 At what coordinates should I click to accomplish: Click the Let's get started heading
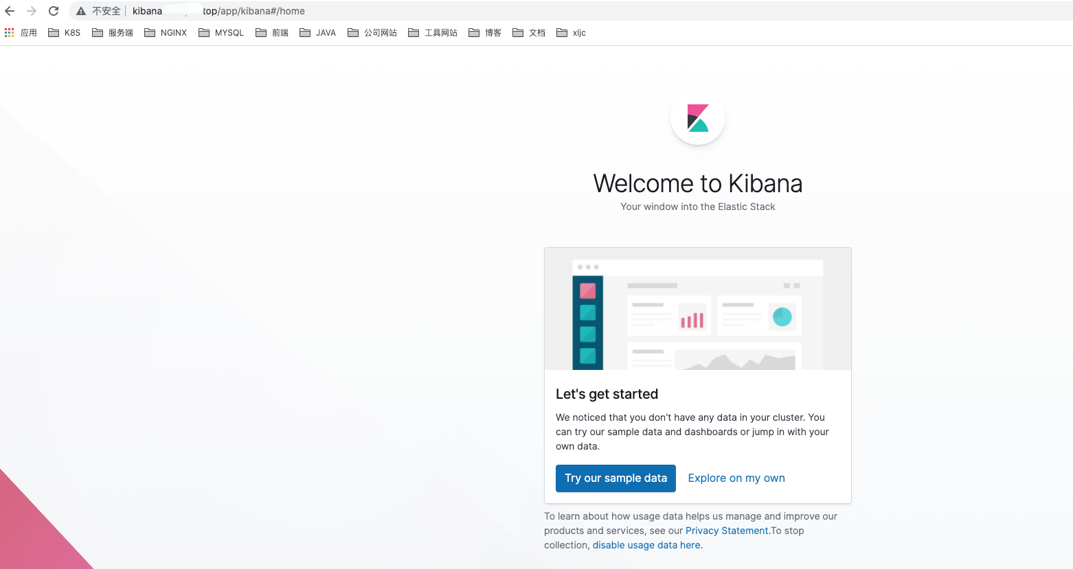coord(607,394)
